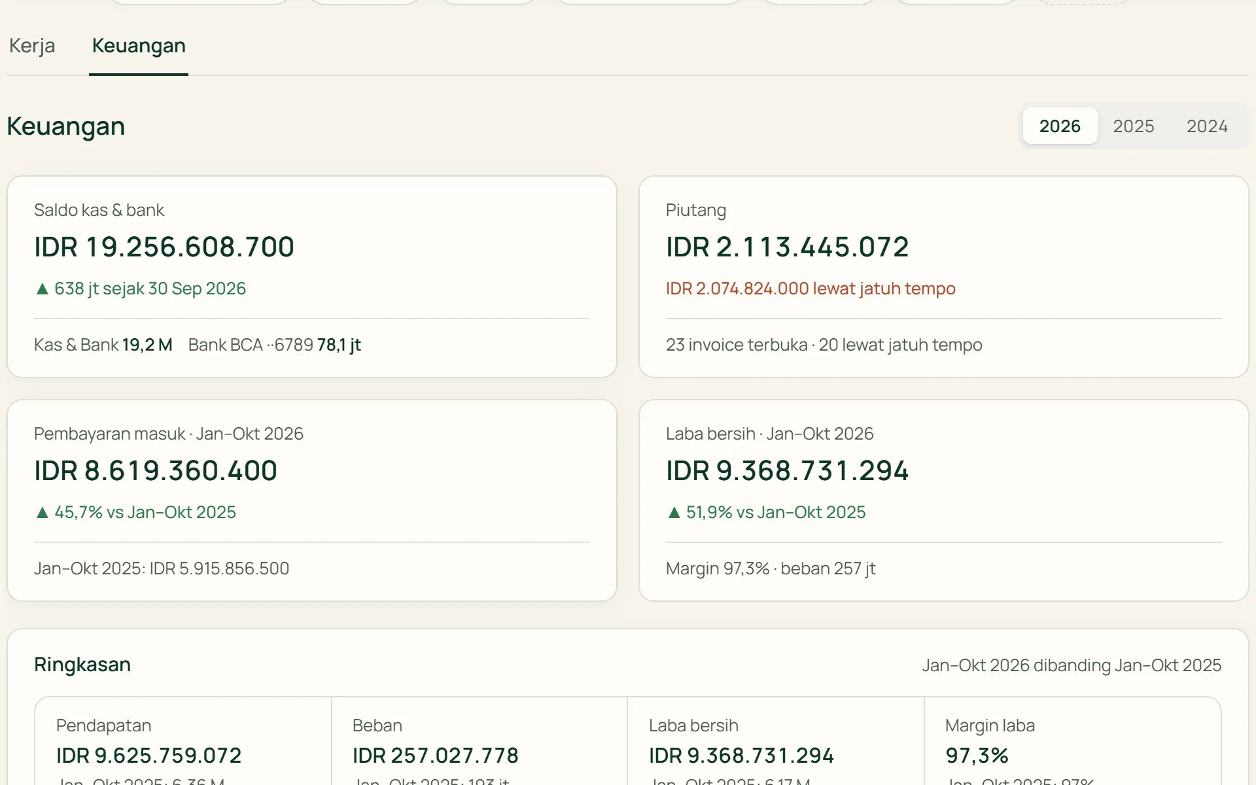The image size is (1256, 785).
Task: Click Jan–Okt 2025: IDR 5.915.856.500 comparison
Action: coord(162,568)
